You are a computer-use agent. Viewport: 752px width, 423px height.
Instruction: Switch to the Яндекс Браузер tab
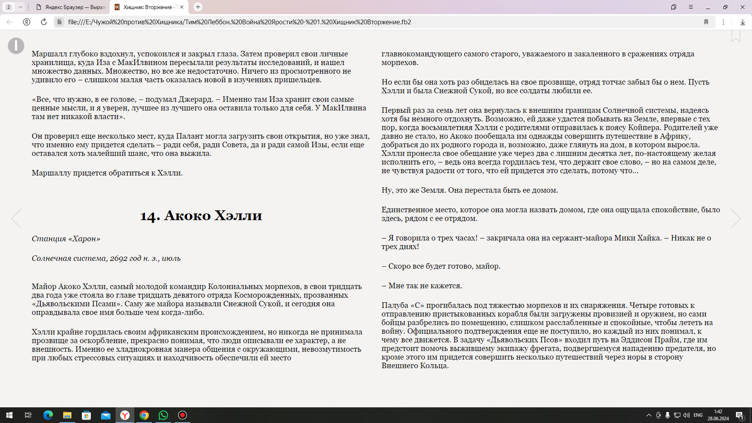70,7
